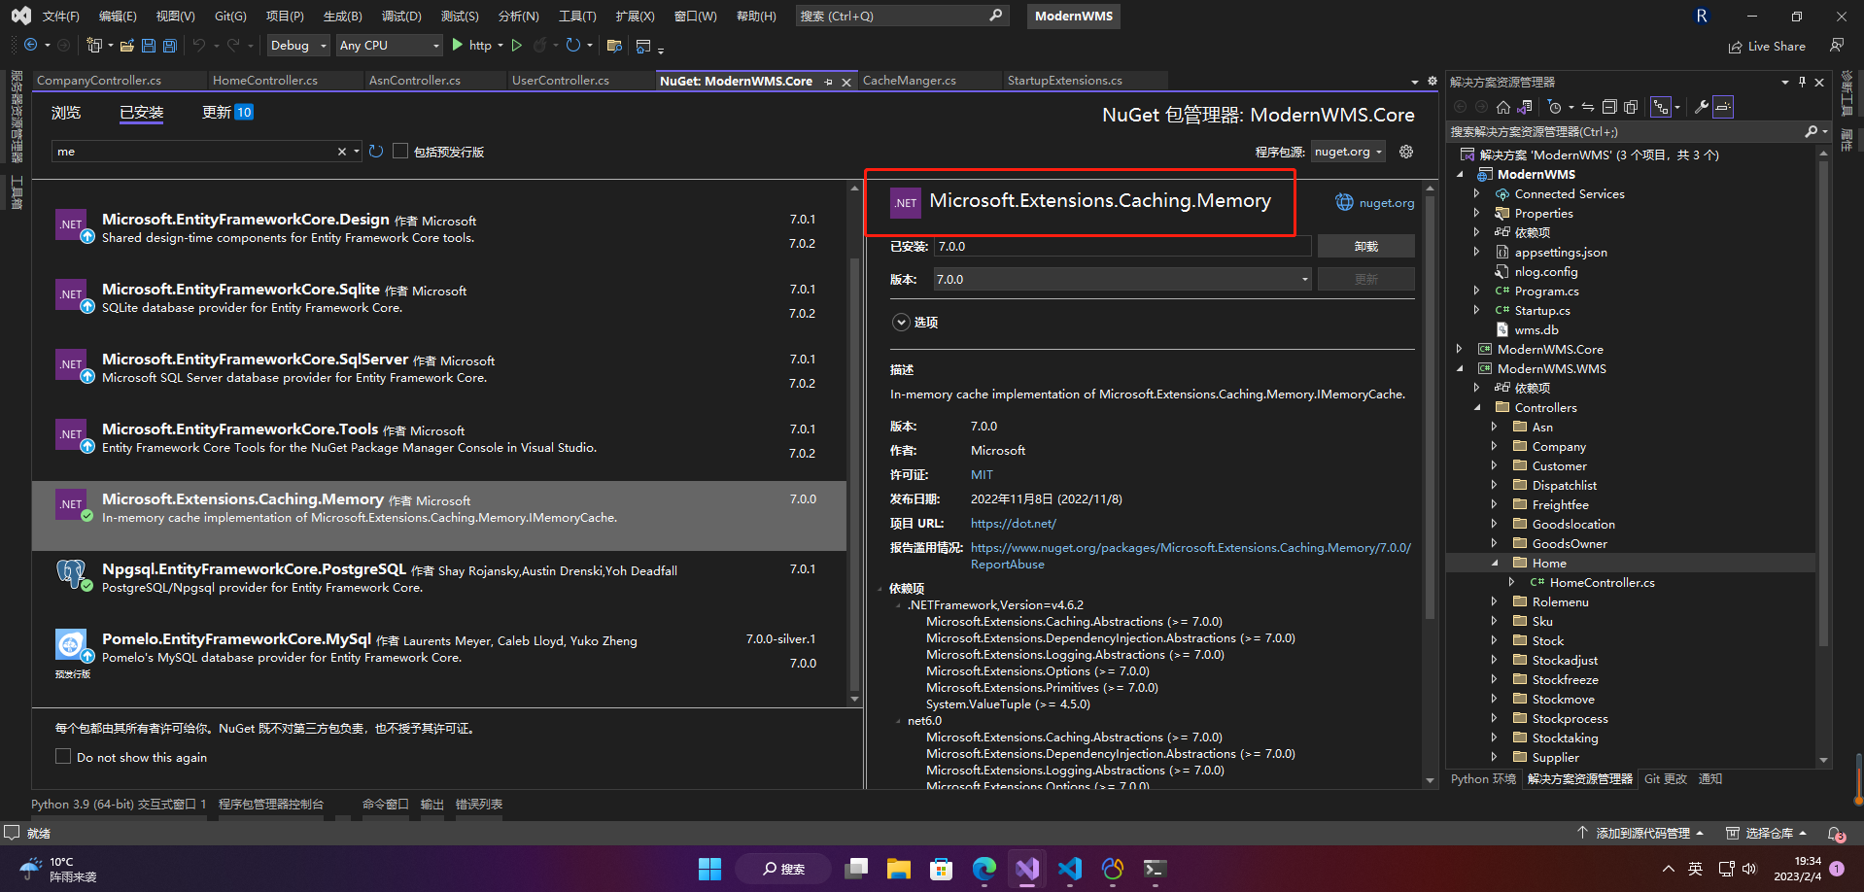Viewport: 1864px width, 892px height.
Task: Click the Live Share icon
Action: click(x=1736, y=47)
